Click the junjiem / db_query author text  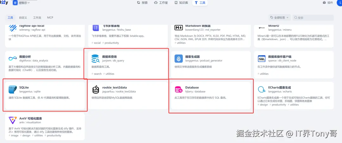coord(113,61)
